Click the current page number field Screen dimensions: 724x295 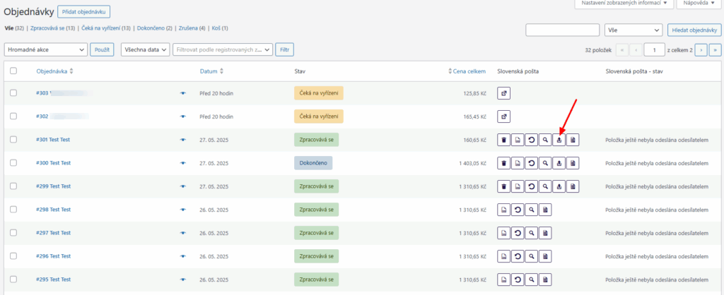(x=654, y=50)
